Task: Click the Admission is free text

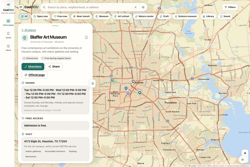Action: (x=35, y=125)
